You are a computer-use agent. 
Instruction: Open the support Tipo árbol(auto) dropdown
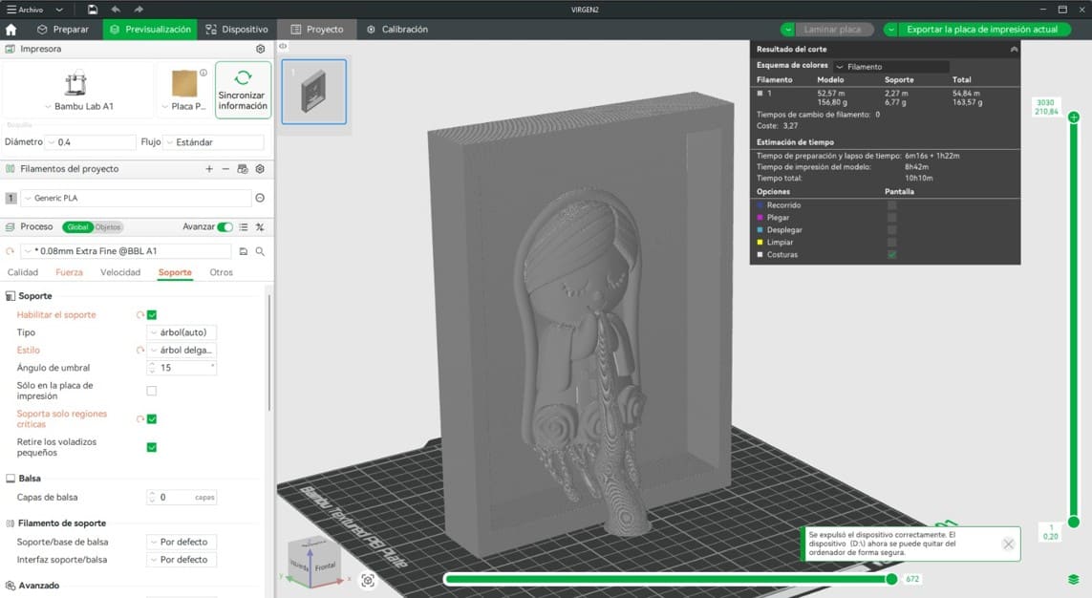click(x=182, y=332)
